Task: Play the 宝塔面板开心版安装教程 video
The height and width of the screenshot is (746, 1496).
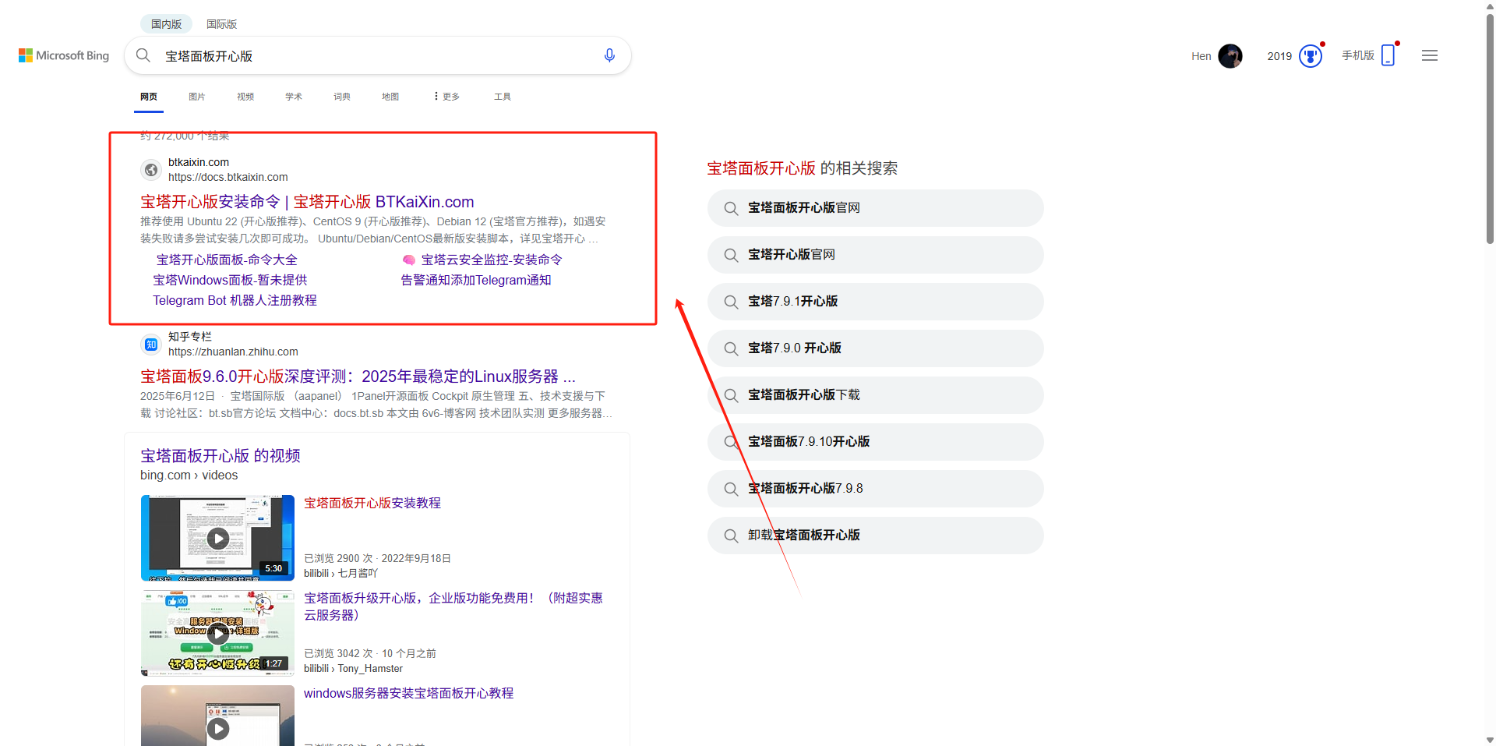Action: (217, 538)
